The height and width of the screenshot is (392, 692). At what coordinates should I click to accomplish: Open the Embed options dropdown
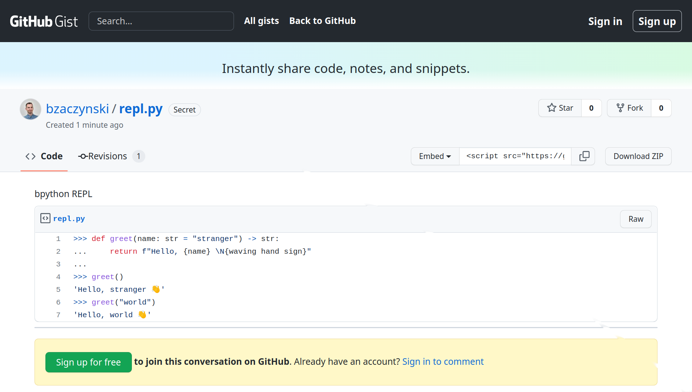click(x=434, y=156)
